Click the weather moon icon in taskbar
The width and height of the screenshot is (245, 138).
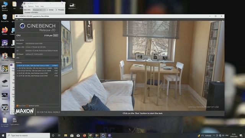pyautogui.click(x=199, y=135)
